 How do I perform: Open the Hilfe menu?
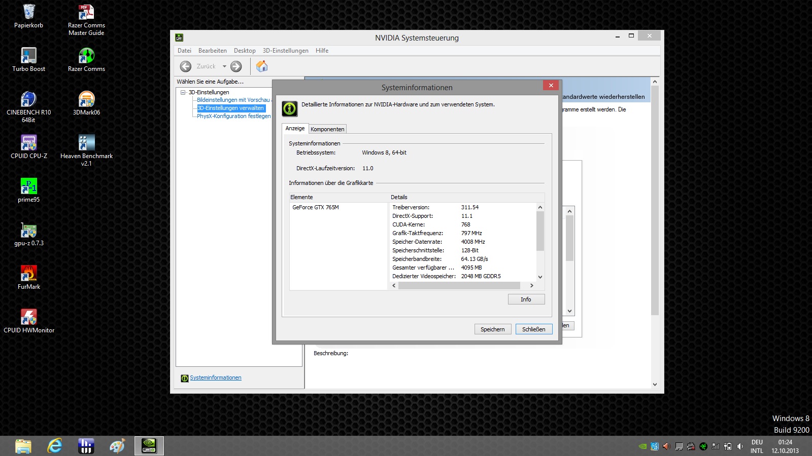[x=322, y=51]
